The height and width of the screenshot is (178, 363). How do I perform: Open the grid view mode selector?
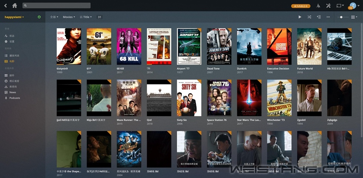(354, 17)
